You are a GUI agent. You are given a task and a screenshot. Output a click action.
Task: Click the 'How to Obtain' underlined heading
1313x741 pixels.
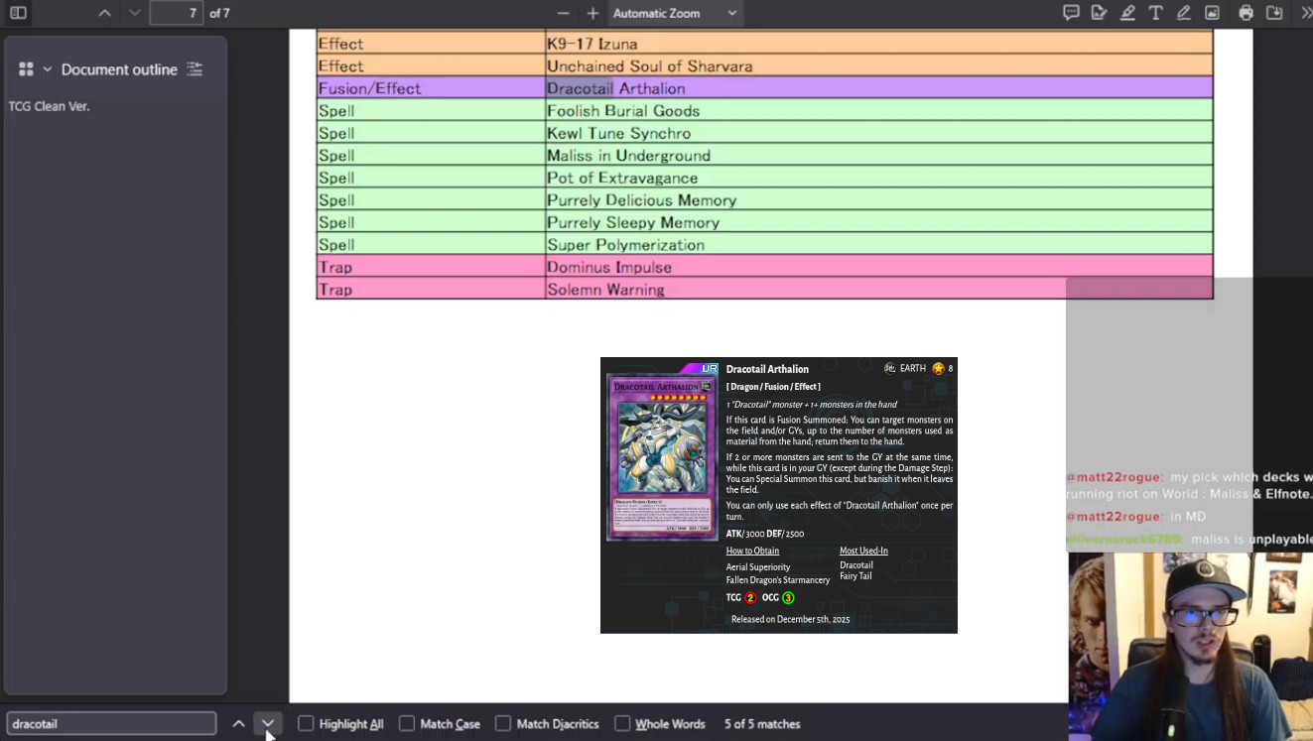pos(752,551)
